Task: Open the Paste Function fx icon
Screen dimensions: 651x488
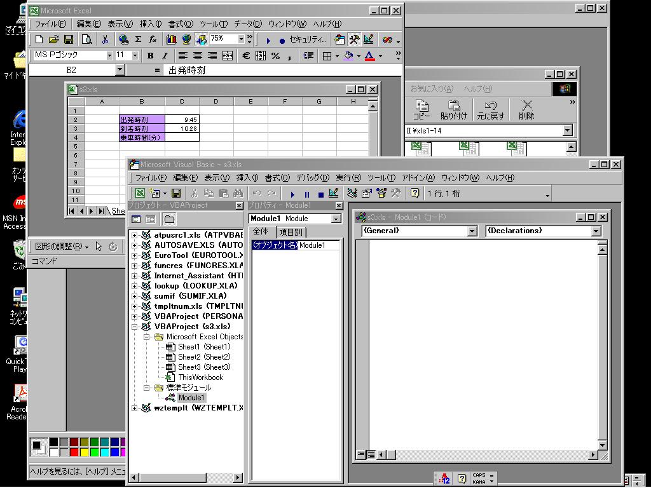Action: click(x=153, y=39)
